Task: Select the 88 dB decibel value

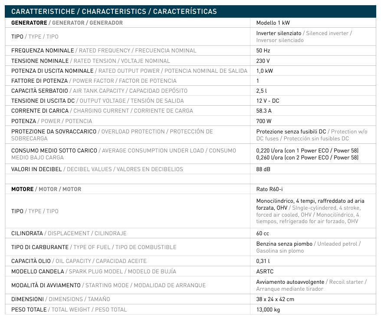Action: coord(263,169)
